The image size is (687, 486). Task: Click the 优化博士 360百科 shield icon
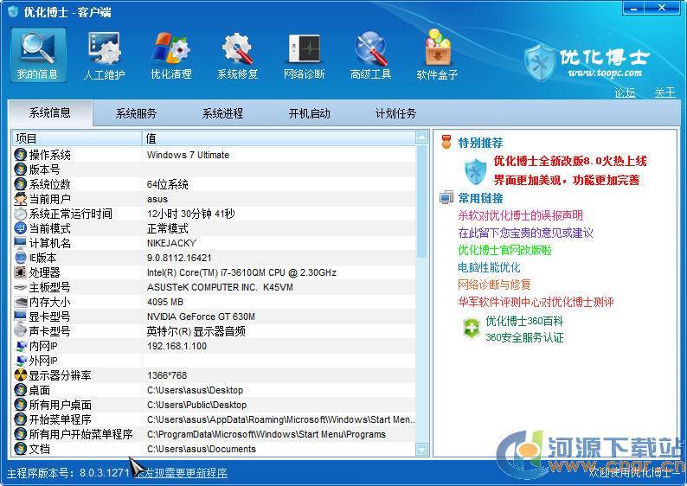(471, 328)
